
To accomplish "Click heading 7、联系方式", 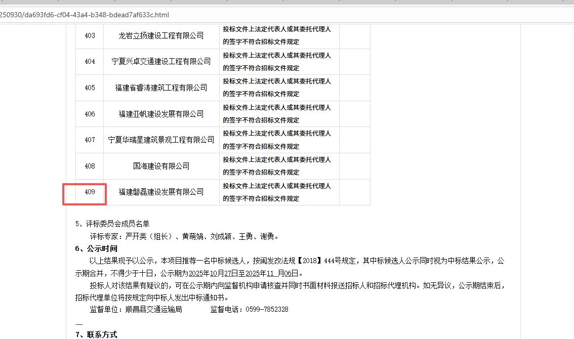I will pyautogui.click(x=96, y=334).
